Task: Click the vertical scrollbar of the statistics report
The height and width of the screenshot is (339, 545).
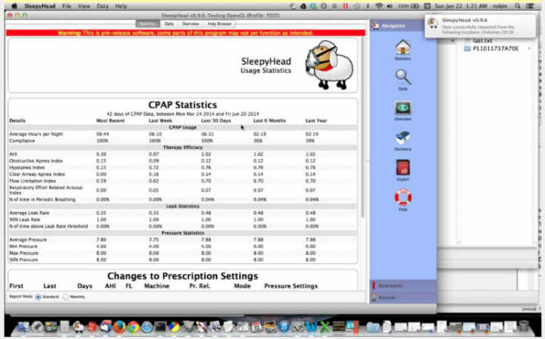Action: (363, 127)
